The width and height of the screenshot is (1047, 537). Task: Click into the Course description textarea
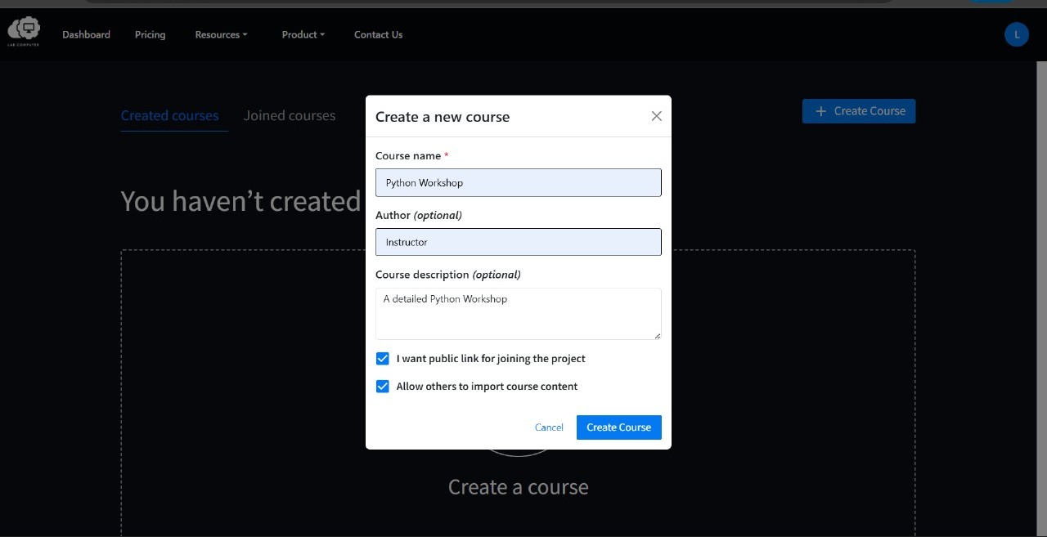(519, 314)
